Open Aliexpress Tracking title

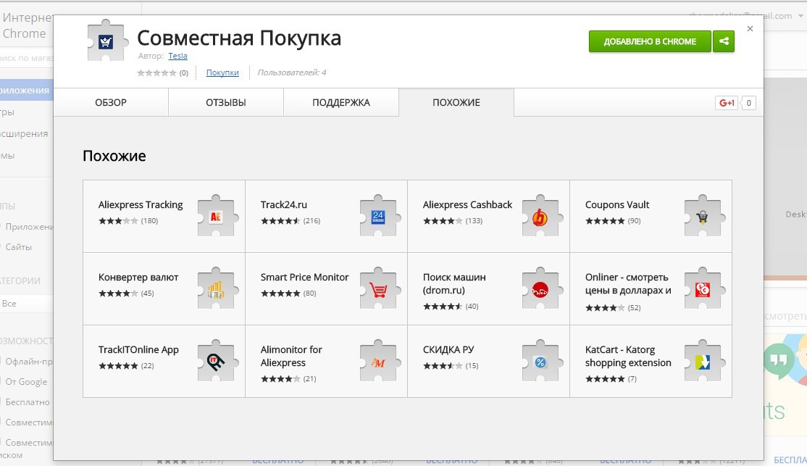[141, 204]
